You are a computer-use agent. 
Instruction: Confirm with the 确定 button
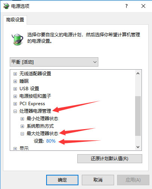point(62,180)
